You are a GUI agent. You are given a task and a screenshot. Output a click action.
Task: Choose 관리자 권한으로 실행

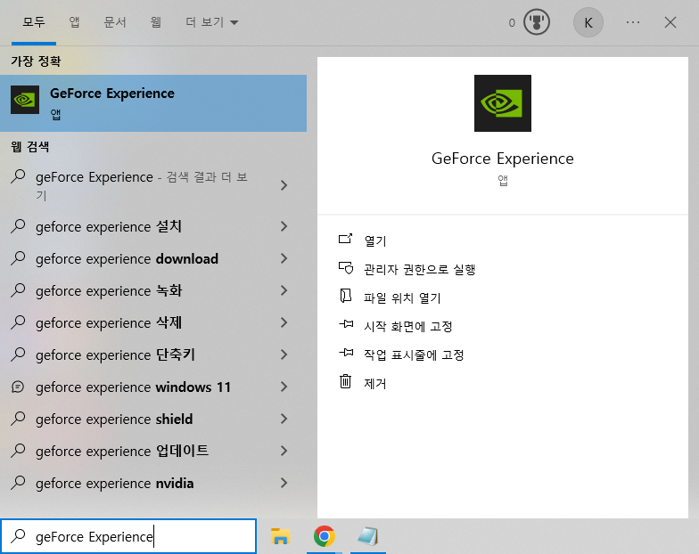click(419, 269)
